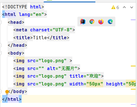Click highlighted img tag on first logo.png line
Image resolution: width=137 pixels, height=107 pixels.
(x=20, y=61)
